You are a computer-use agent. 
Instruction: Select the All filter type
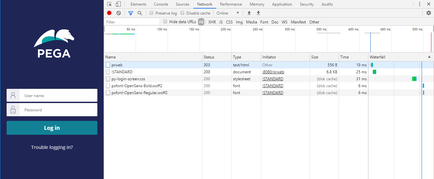(201, 22)
